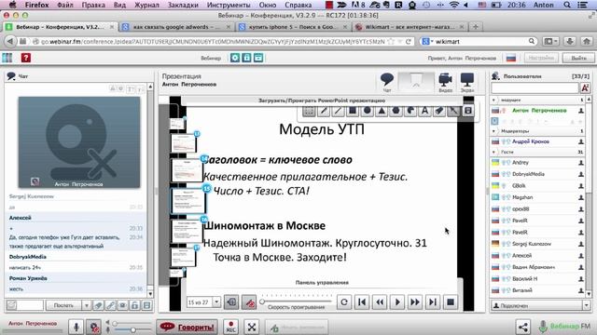The height and width of the screenshot is (335, 597).
Task: Click the eraser icon in chat toolbar
Action: pyautogui.click(x=98, y=305)
